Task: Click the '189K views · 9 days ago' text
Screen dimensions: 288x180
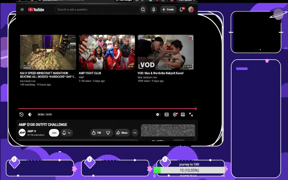Action: (x=150, y=81)
